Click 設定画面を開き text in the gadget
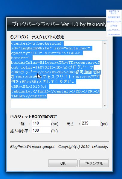 (114, 17)
